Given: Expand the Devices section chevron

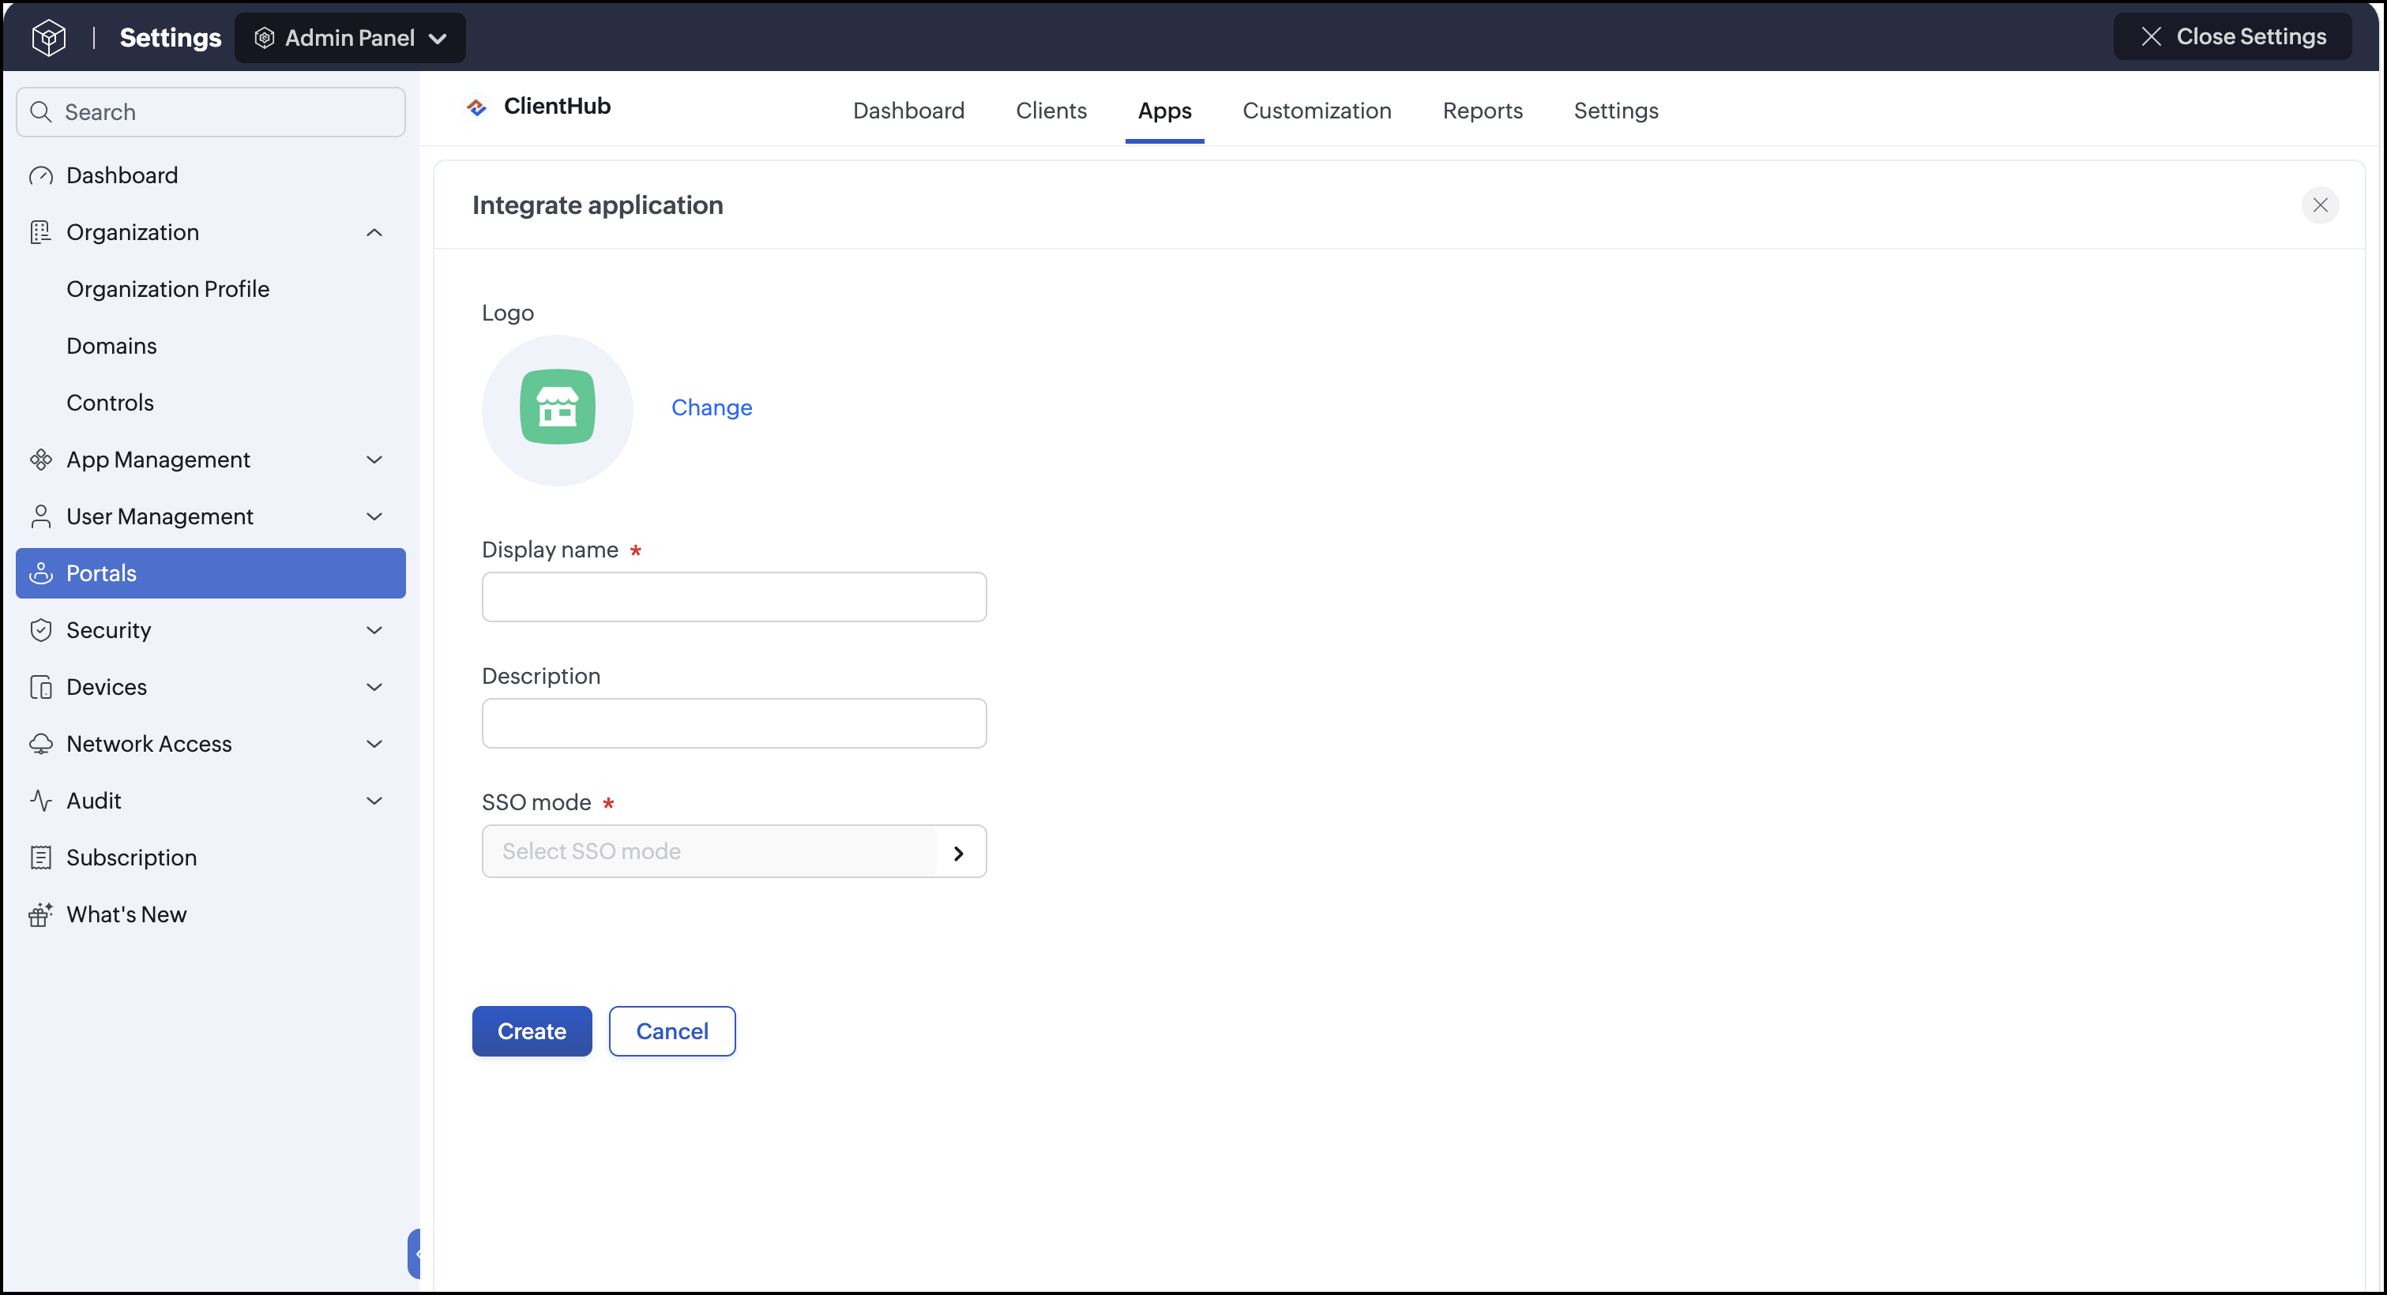Looking at the screenshot, I should 374,687.
